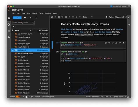This screenshot has height=107, width=138.
Task: Run the selected cell with the play icon
Action: [x=70, y=17]
